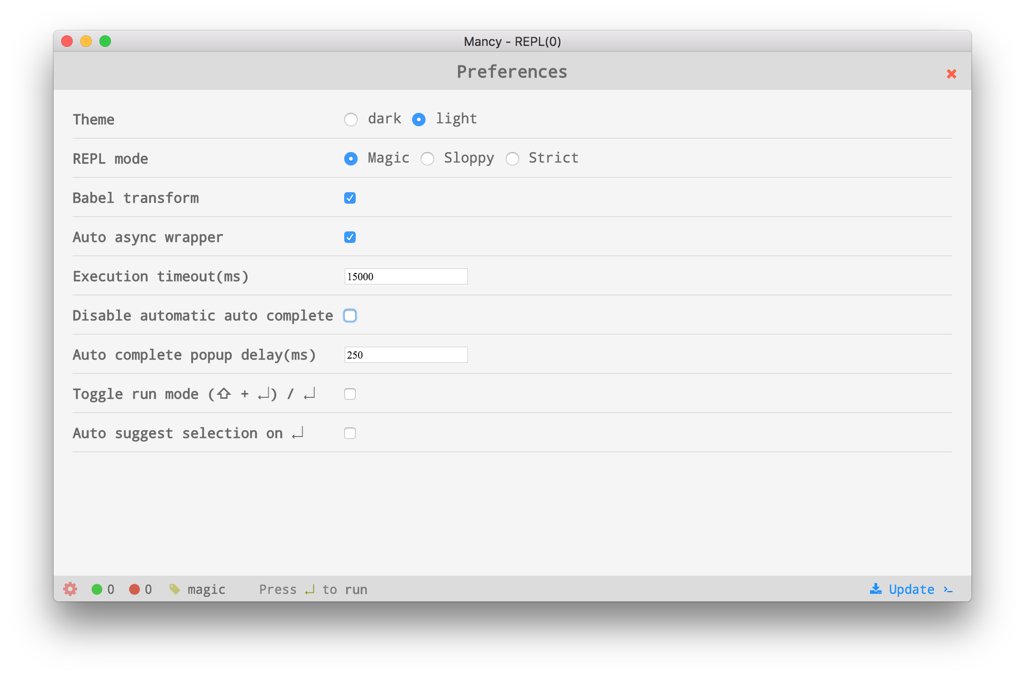Click the red gear preferences icon
Image resolution: width=1025 pixels, height=678 pixels.
point(70,589)
